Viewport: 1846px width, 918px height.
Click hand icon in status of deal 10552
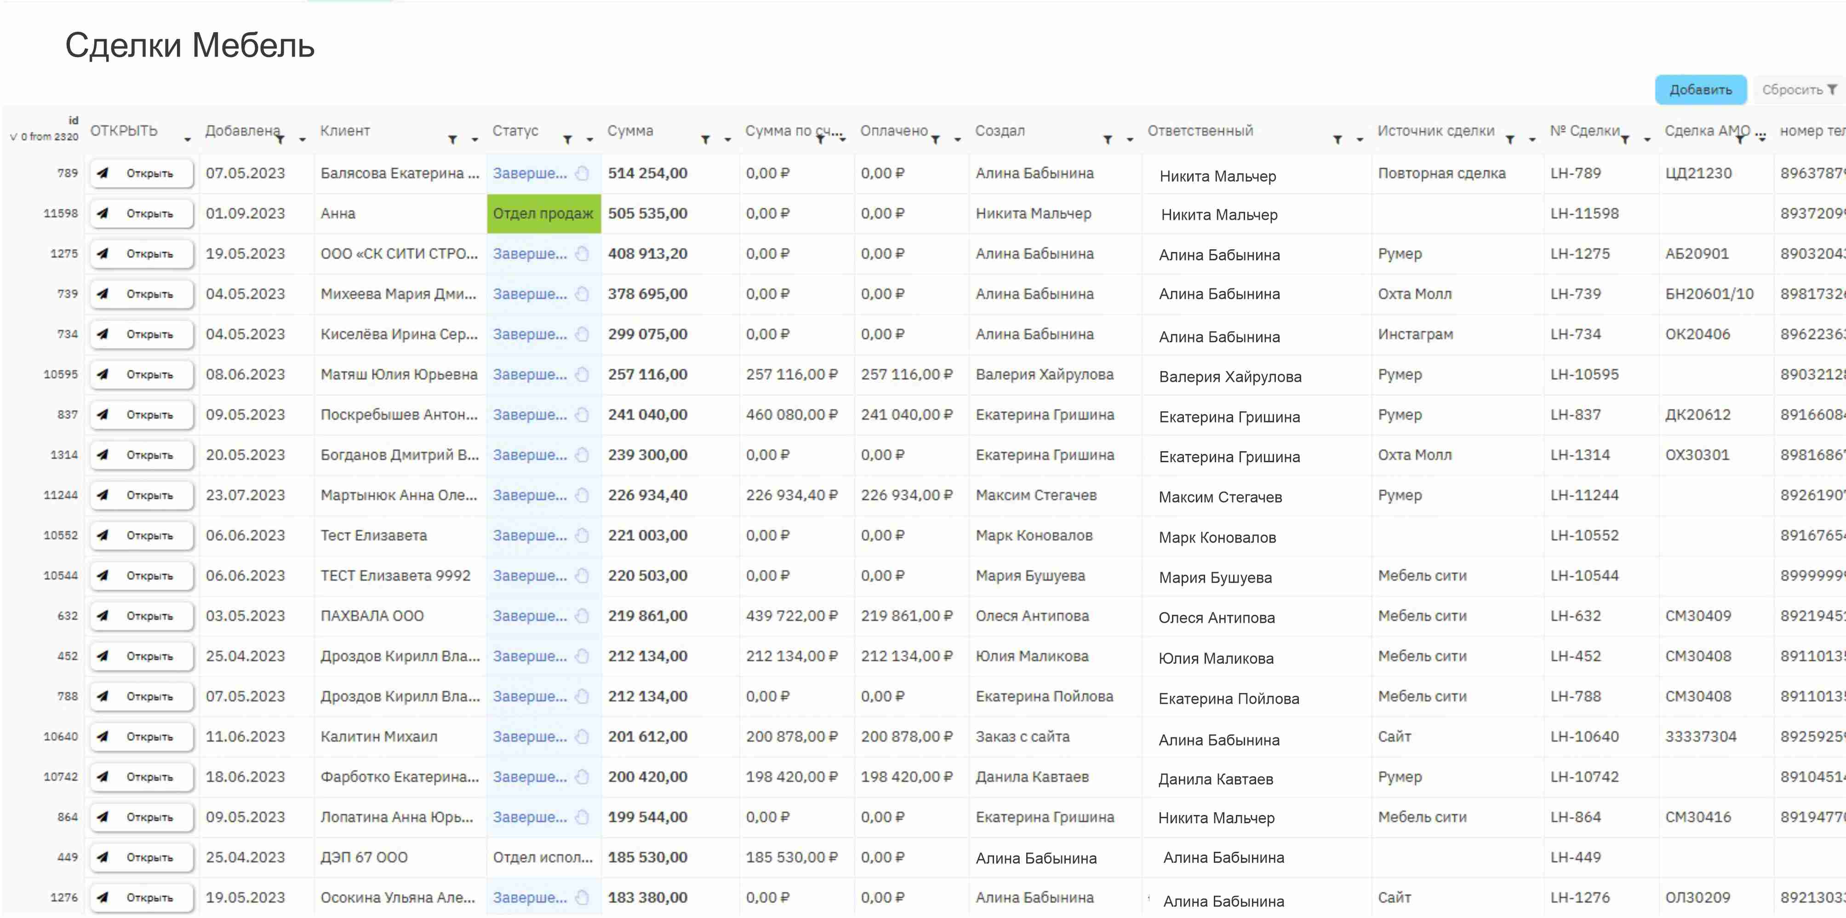click(x=583, y=535)
